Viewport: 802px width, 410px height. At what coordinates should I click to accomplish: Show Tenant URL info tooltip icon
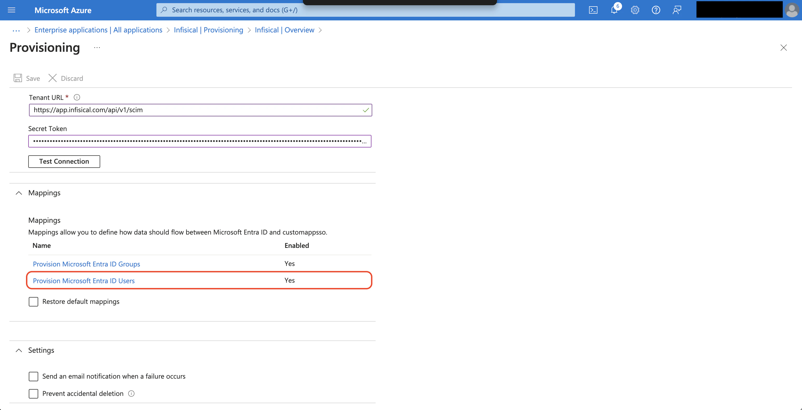(77, 98)
